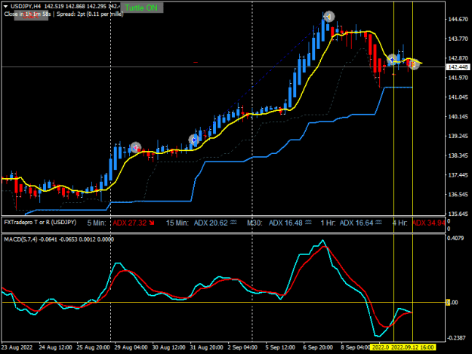Click the 144.670 price axis label
This screenshot has height=354, width=472.
(458, 20)
